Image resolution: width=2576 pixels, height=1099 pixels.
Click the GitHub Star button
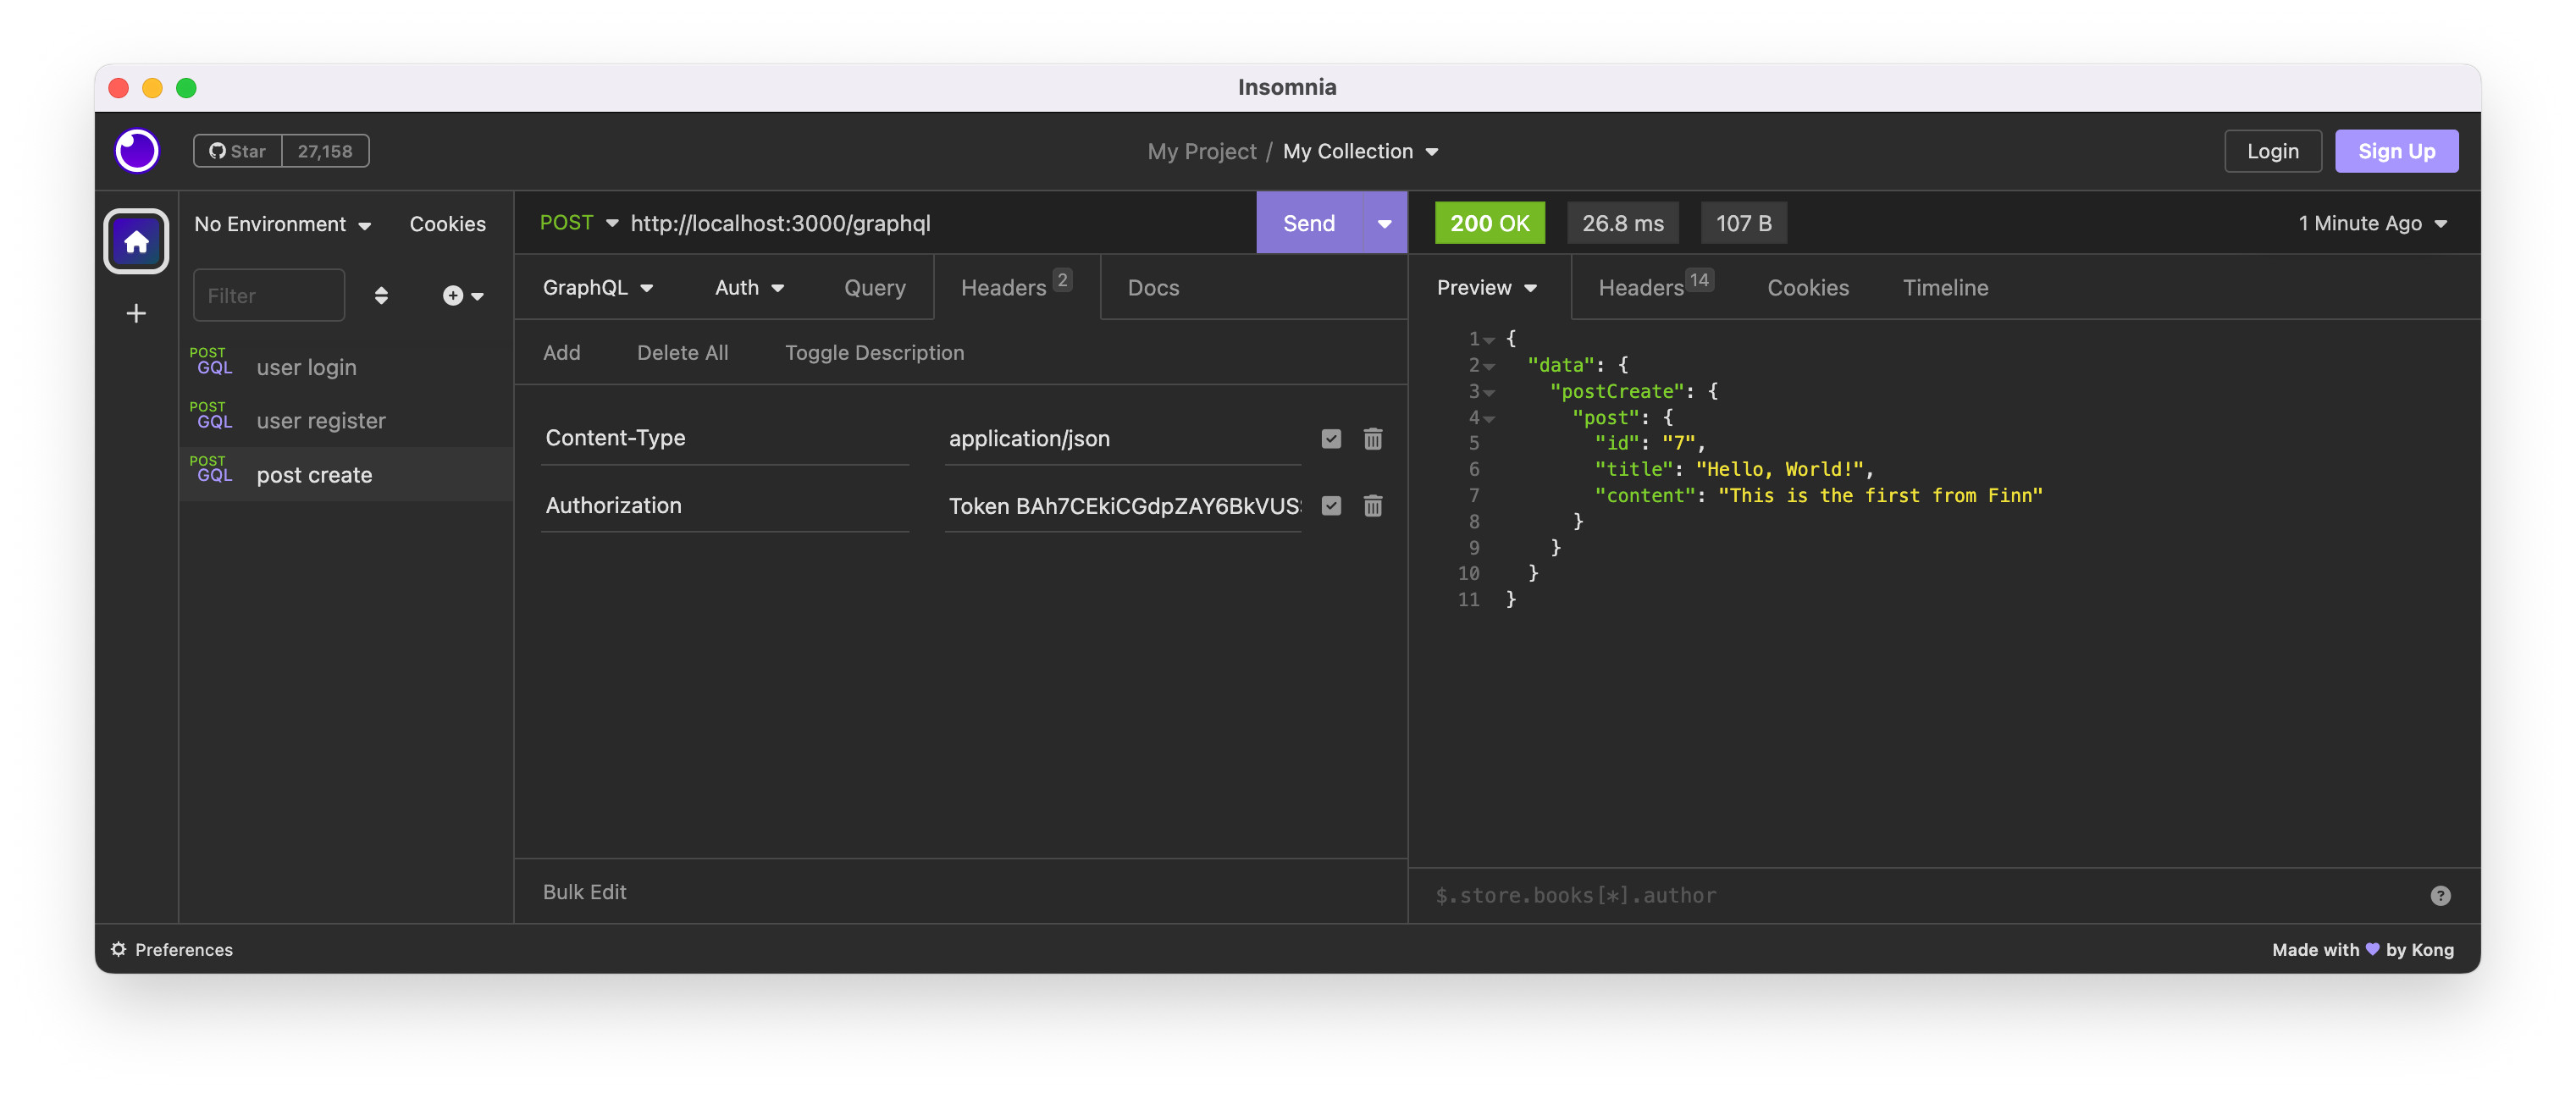(x=238, y=151)
